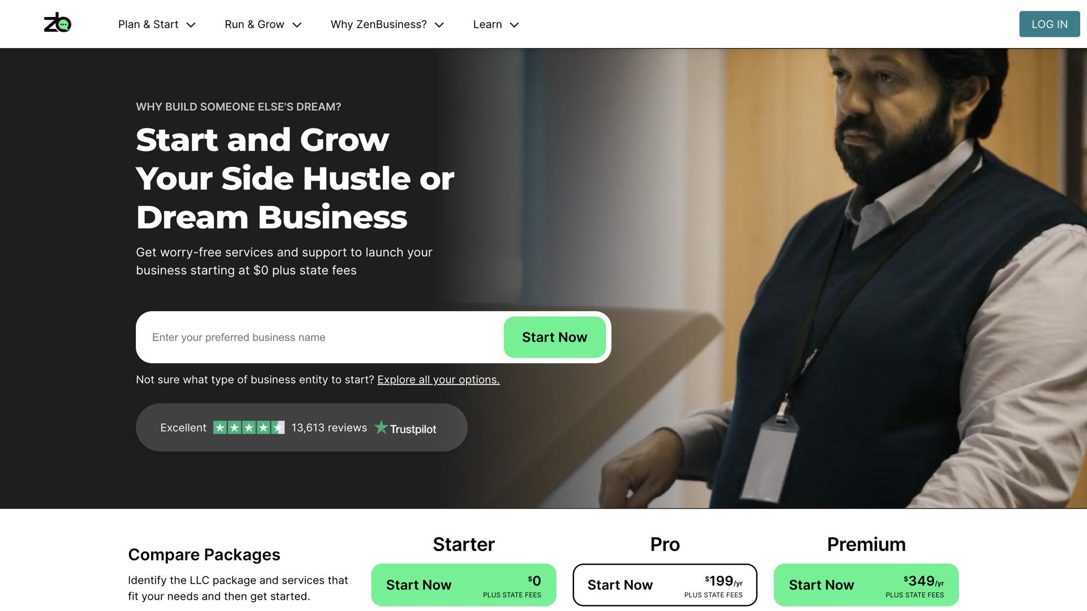
Task: Click the hero Start Now button
Action: [555, 337]
